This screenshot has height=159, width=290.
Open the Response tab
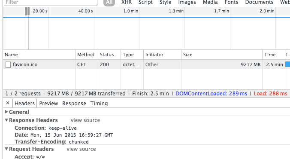74,104
